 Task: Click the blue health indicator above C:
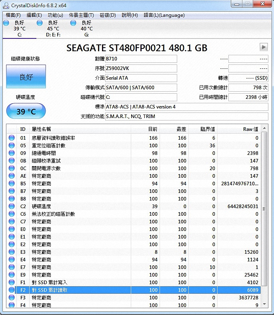[x=6, y=23]
